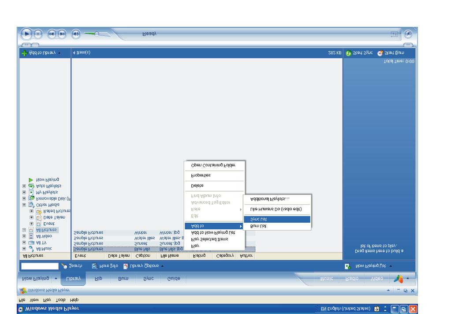
Task: Choose Like Humans Do (radio edit) playlist
Action: tap(277, 209)
